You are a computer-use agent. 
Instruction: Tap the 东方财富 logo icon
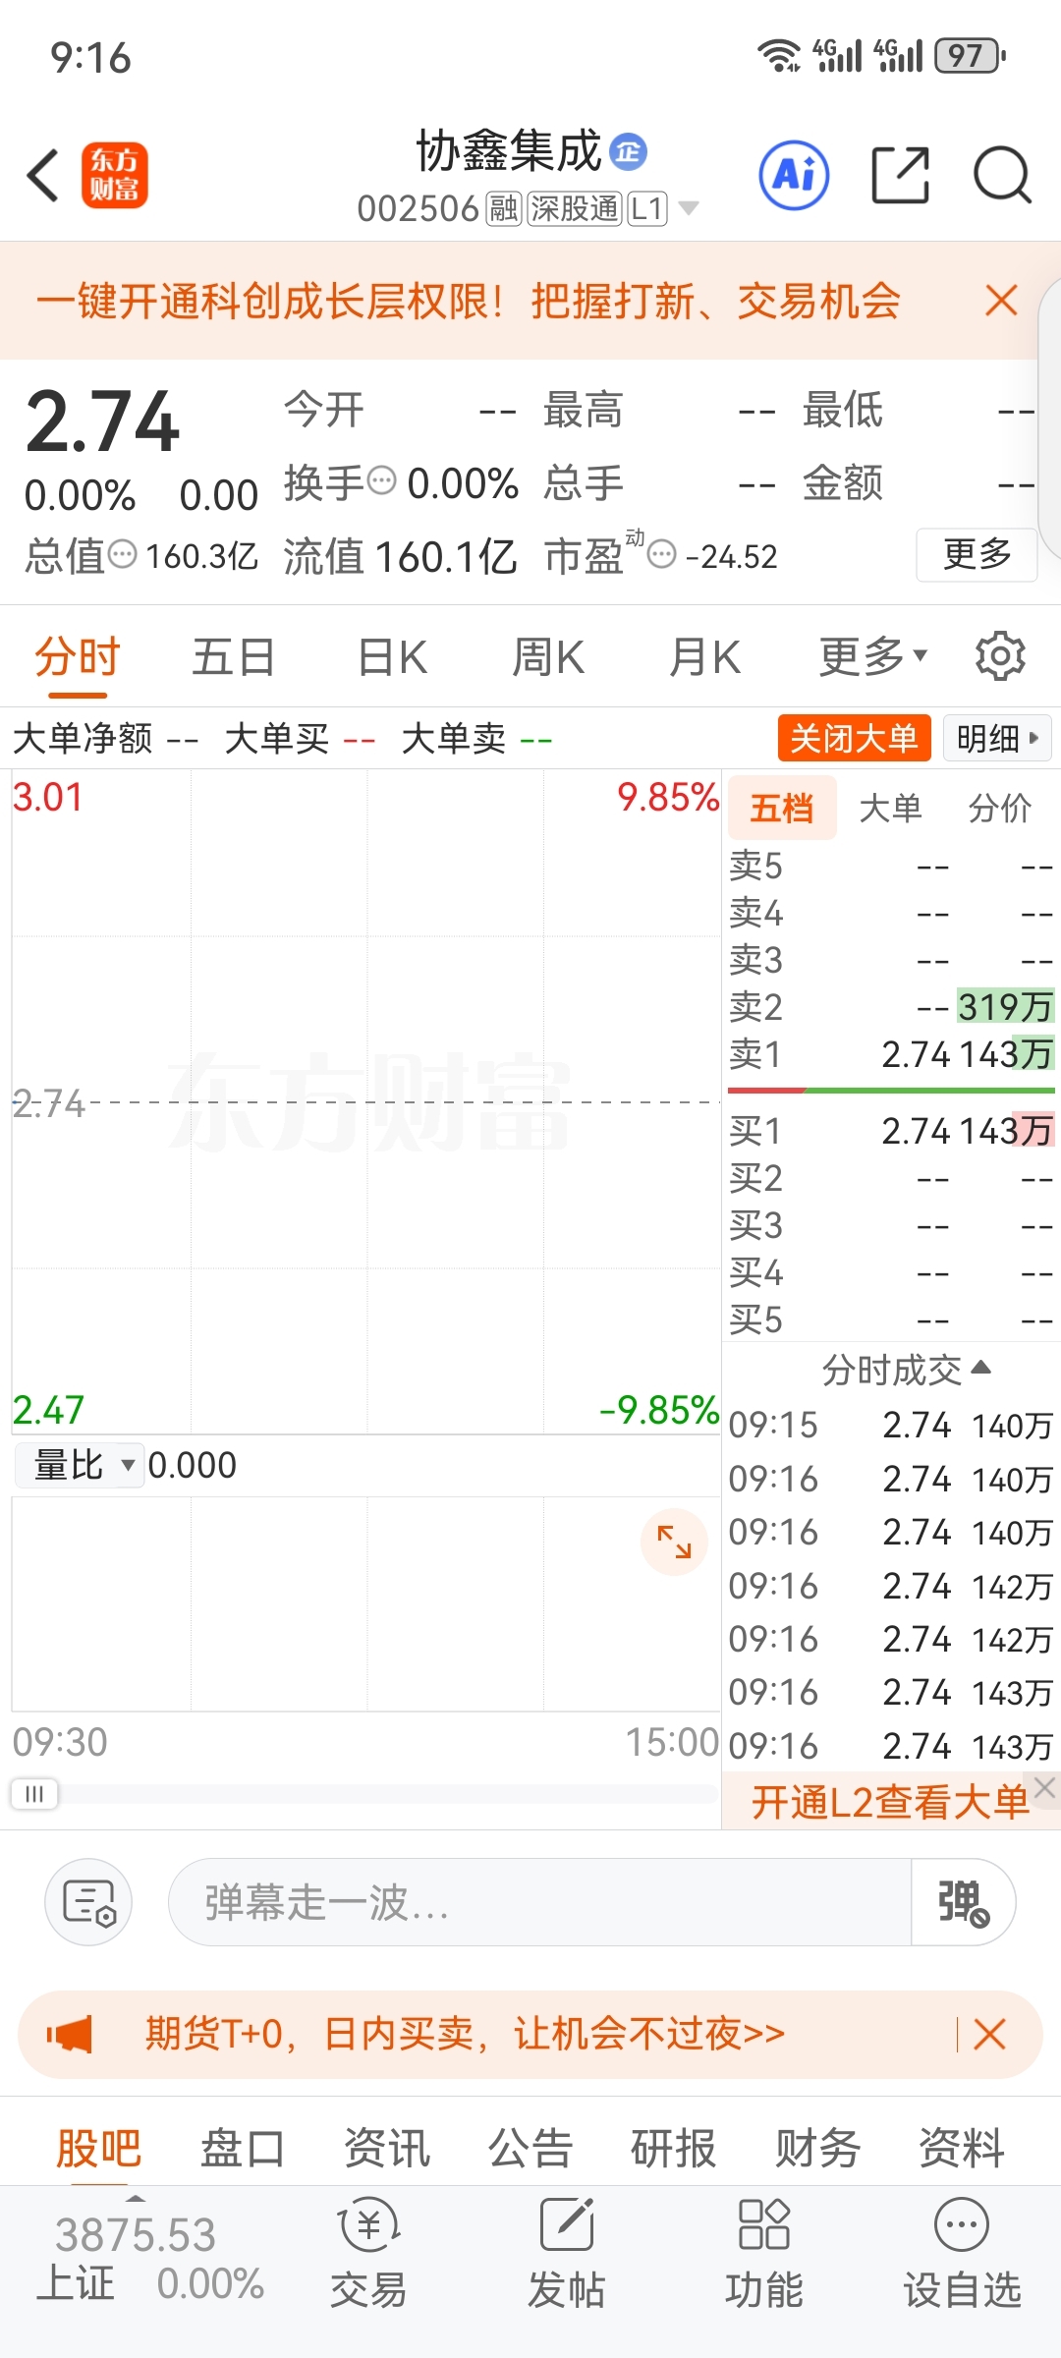point(115,175)
